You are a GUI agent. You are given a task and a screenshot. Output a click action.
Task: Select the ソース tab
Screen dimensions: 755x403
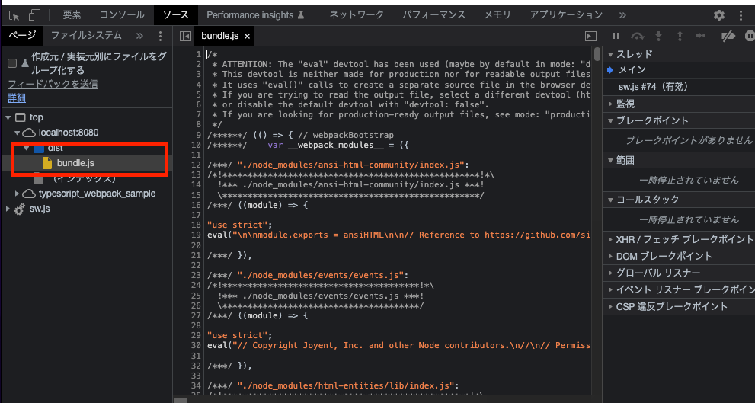[x=176, y=15]
